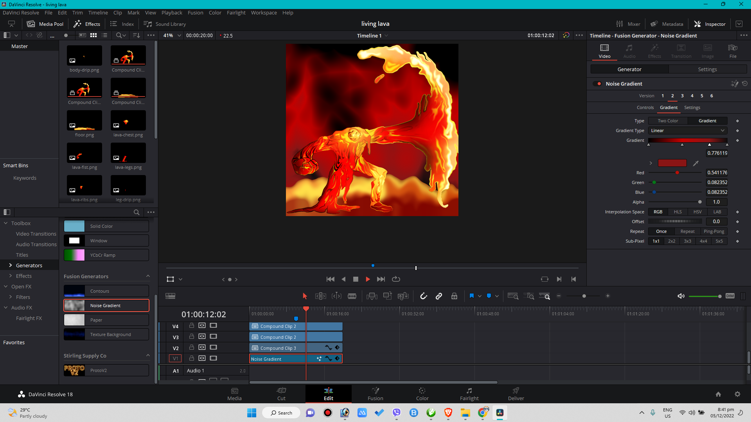Select Two Color gradient type
Image resolution: width=751 pixels, height=422 pixels.
[668, 121]
